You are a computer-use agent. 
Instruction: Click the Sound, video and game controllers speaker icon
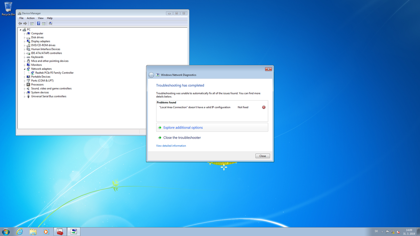(29, 88)
